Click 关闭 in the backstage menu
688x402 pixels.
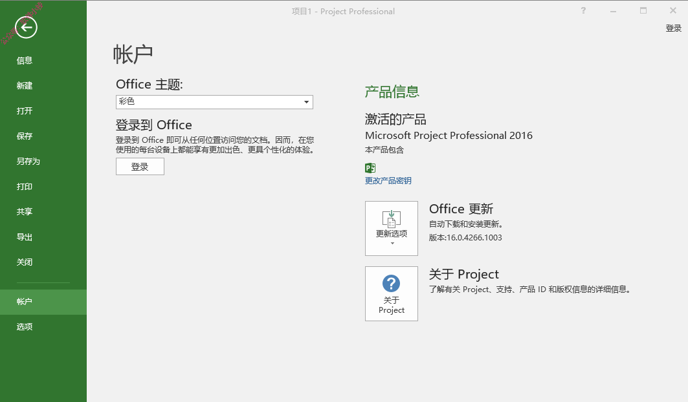[43, 262]
